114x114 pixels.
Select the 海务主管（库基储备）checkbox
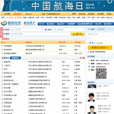click(x=3, y=84)
